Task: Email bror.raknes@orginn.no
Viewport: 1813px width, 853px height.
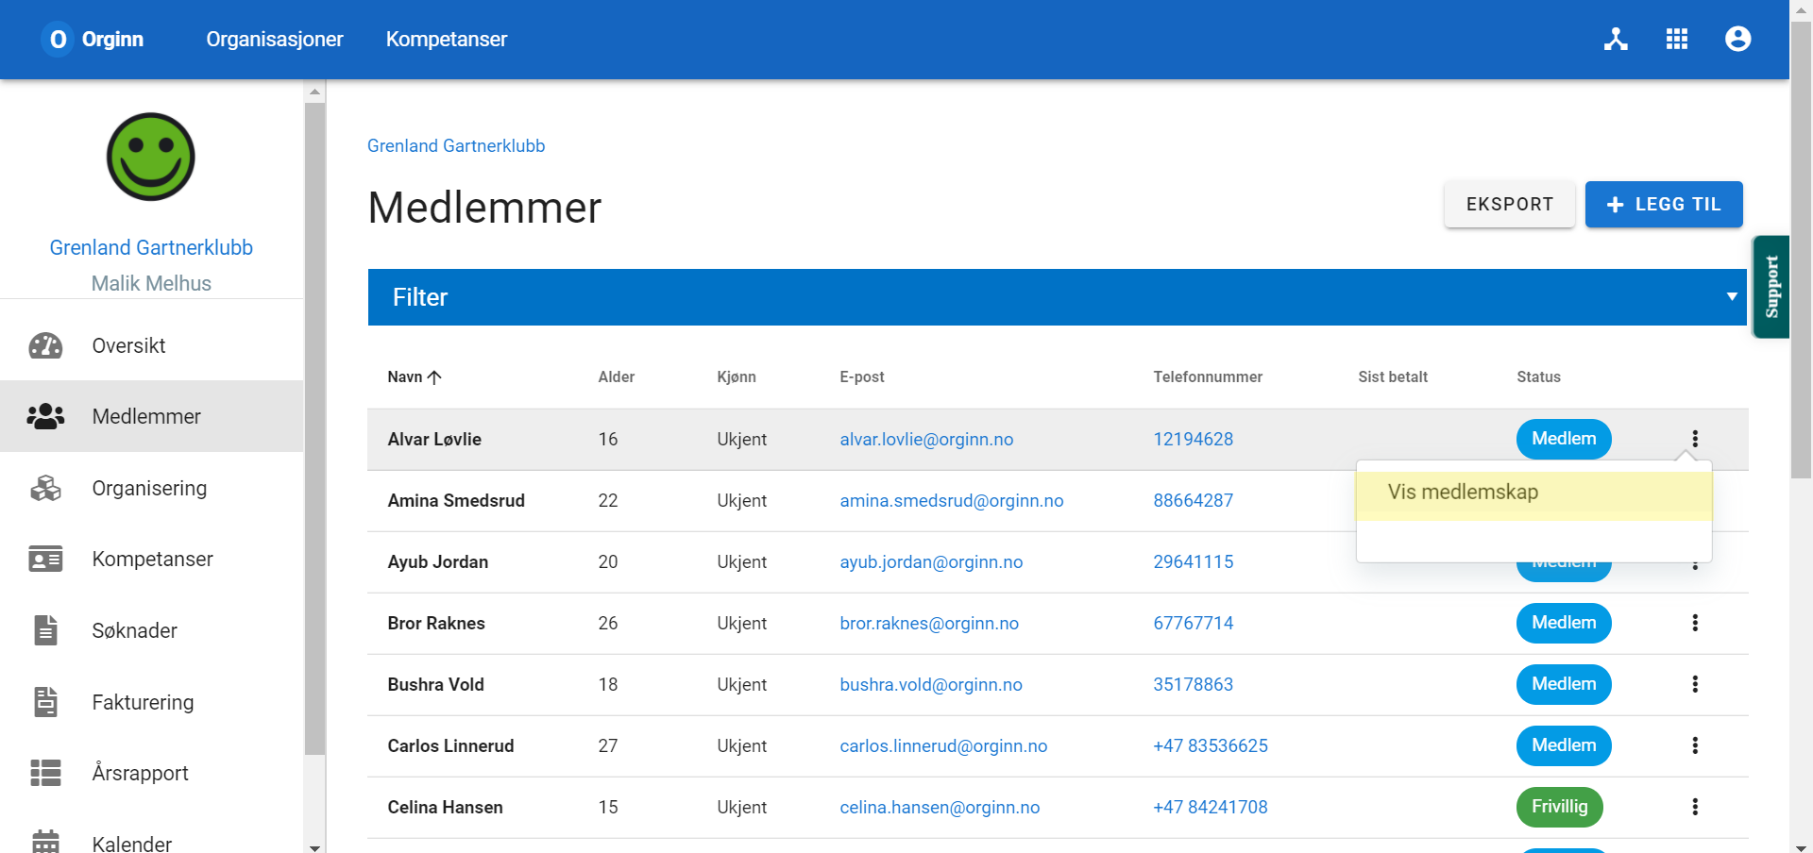Action: coord(929,623)
